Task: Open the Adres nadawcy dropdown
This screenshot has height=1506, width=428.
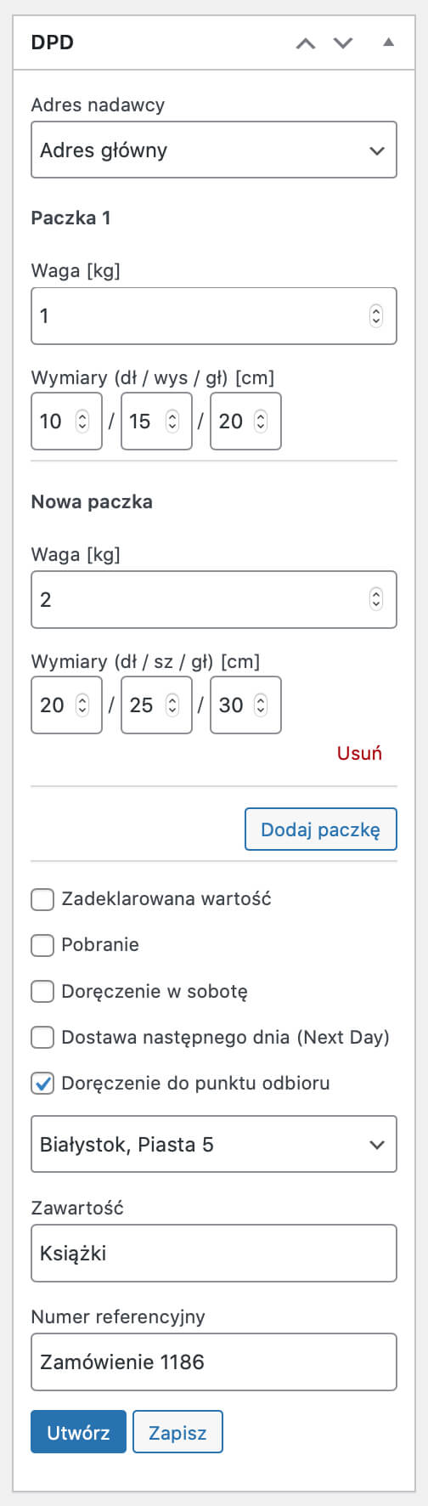Action: (214, 150)
